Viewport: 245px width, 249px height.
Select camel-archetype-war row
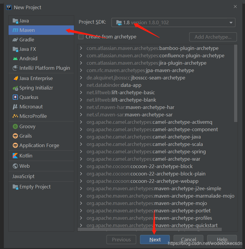click(x=156, y=159)
